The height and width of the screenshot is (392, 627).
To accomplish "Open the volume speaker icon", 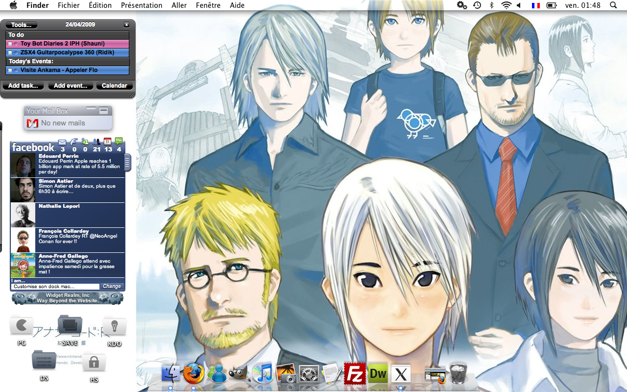I will pos(519,5).
